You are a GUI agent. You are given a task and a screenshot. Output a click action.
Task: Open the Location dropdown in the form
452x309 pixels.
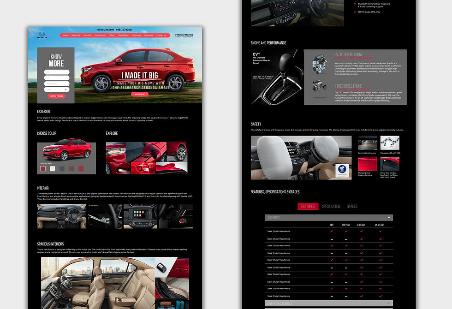57,89
